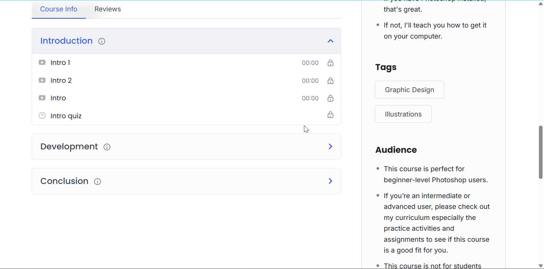The width and height of the screenshot is (544, 269).
Task: Click the 00:00 duration of Intro 1
Action: click(310, 63)
